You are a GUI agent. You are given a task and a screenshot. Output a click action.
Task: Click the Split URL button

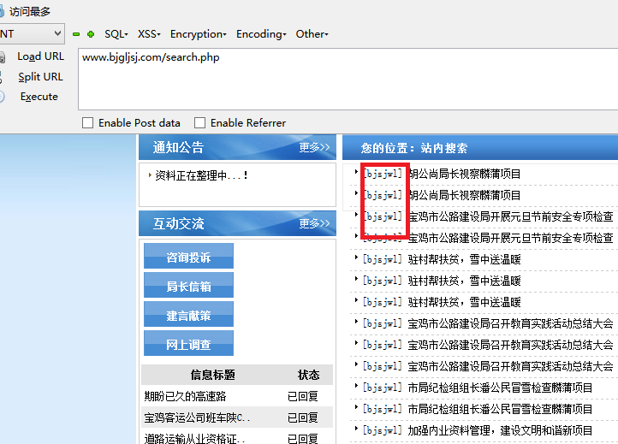coord(40,76)
